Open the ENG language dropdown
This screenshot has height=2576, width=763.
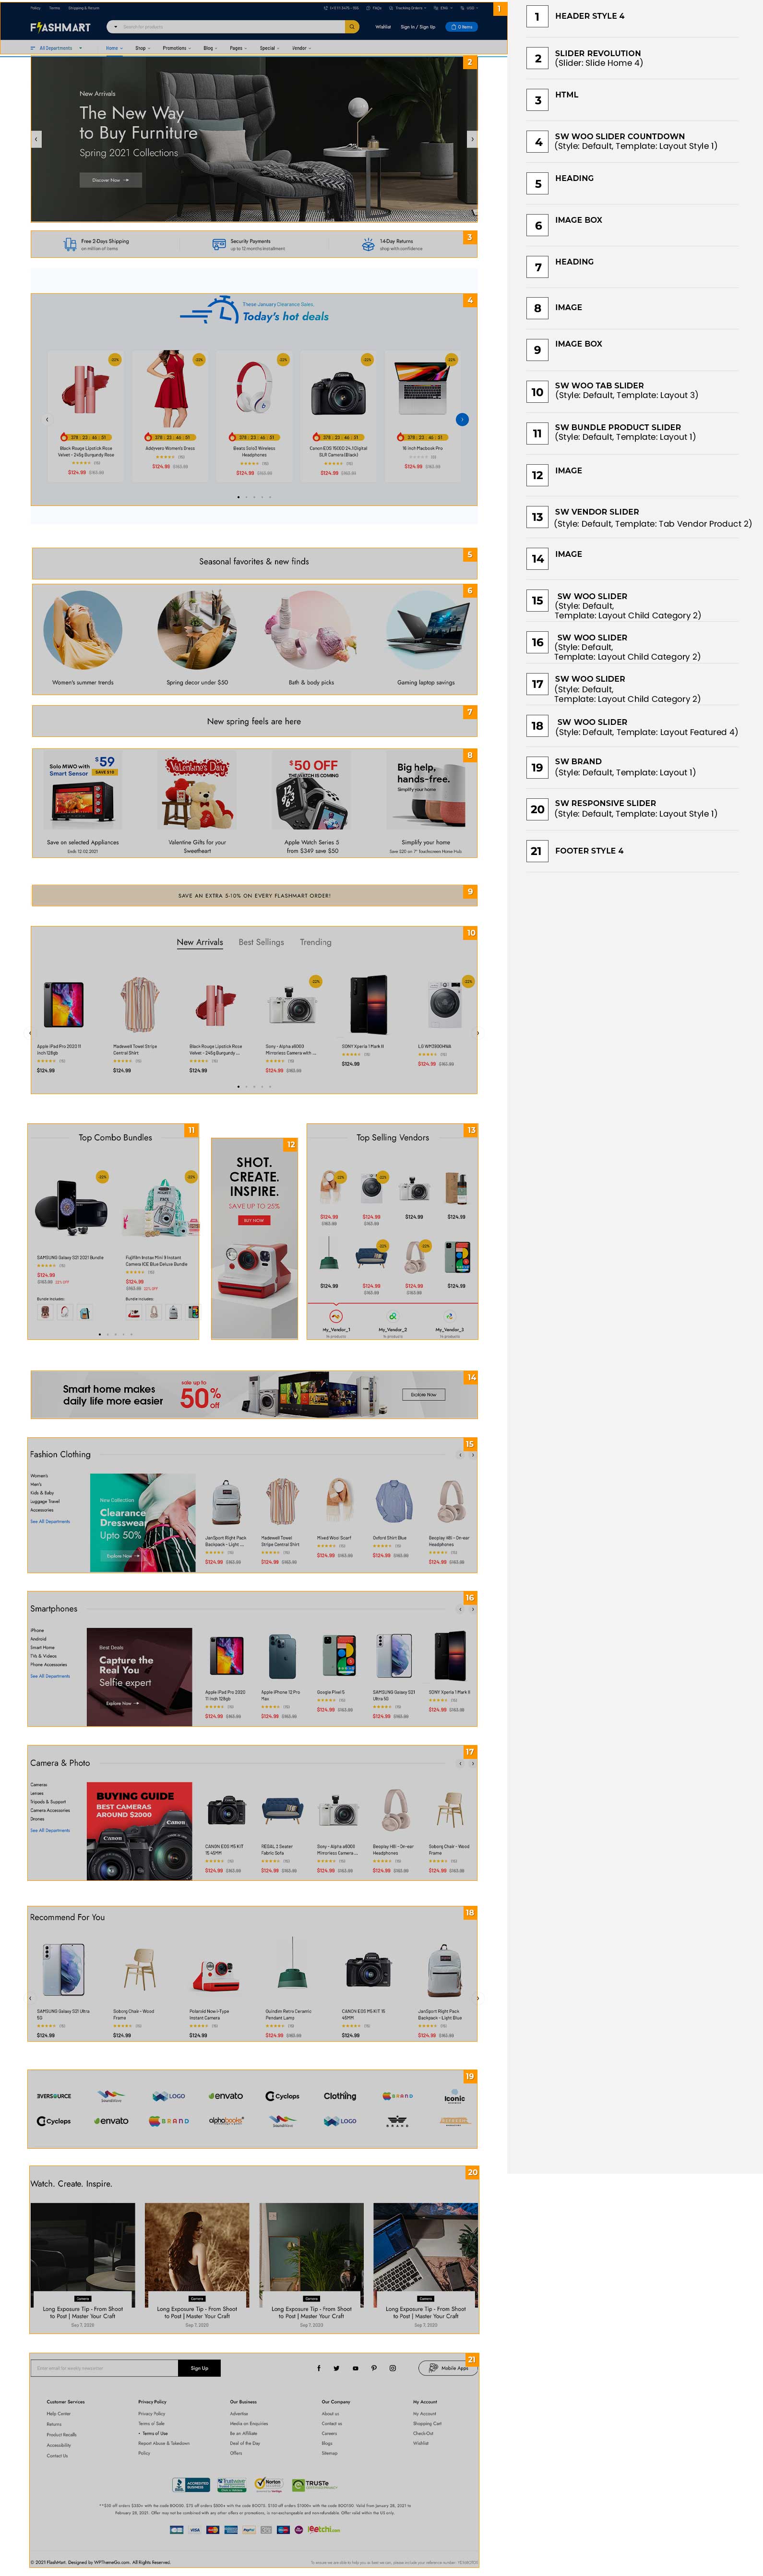tap(445, 8)
